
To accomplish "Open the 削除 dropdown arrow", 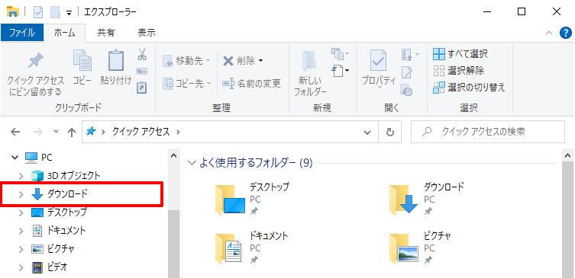I will (260, 61).
